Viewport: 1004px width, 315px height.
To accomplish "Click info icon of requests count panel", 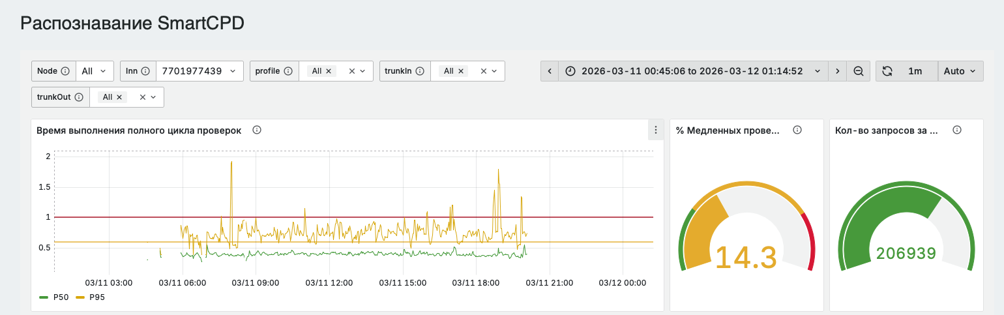I will [x=957, y=130].
